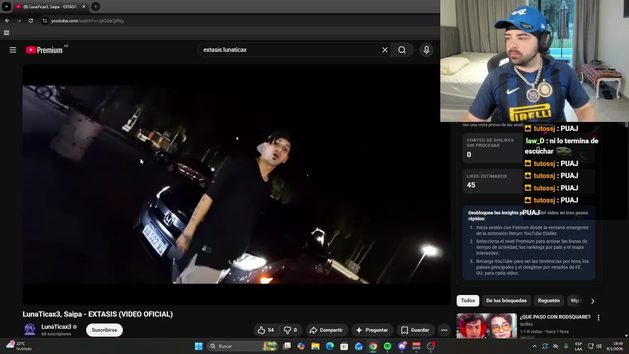Open the tray volume control

(599, 346)
